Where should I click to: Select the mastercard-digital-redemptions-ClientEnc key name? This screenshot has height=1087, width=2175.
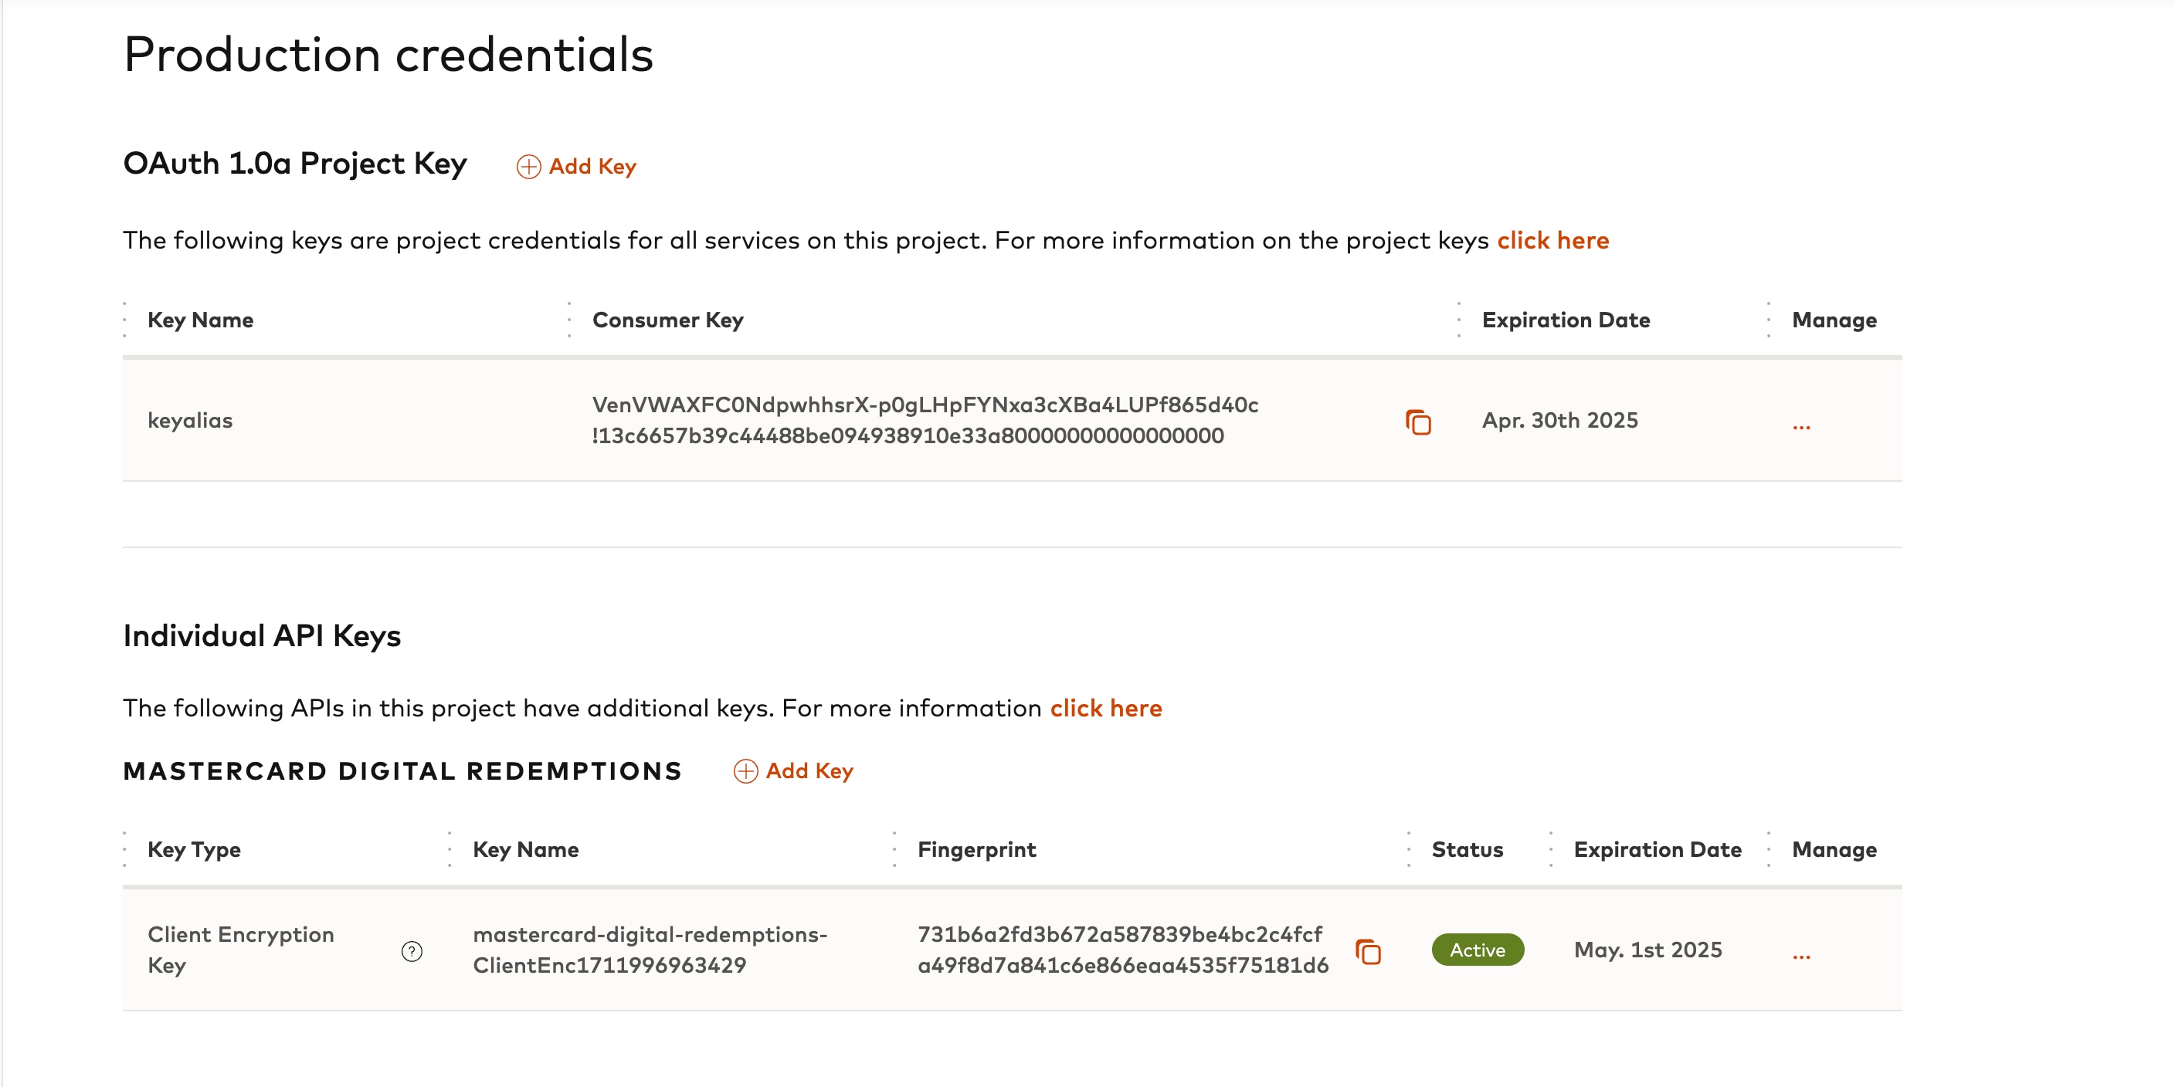point(649,950)
